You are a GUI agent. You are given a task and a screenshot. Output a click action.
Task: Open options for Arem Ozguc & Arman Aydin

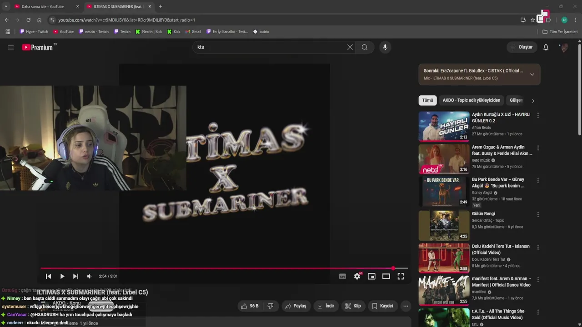pos(538,148)
